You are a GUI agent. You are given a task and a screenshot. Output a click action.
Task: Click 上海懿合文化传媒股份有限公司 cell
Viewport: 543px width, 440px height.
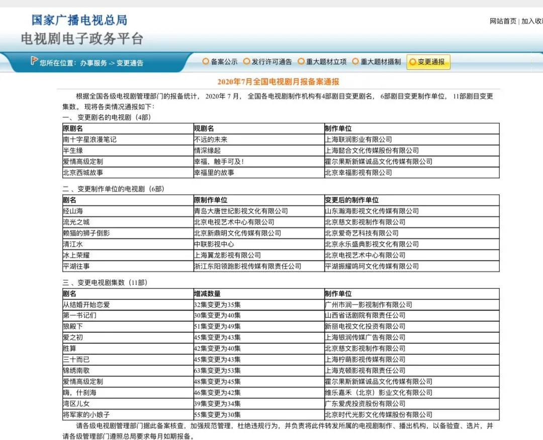pos(412,151)
